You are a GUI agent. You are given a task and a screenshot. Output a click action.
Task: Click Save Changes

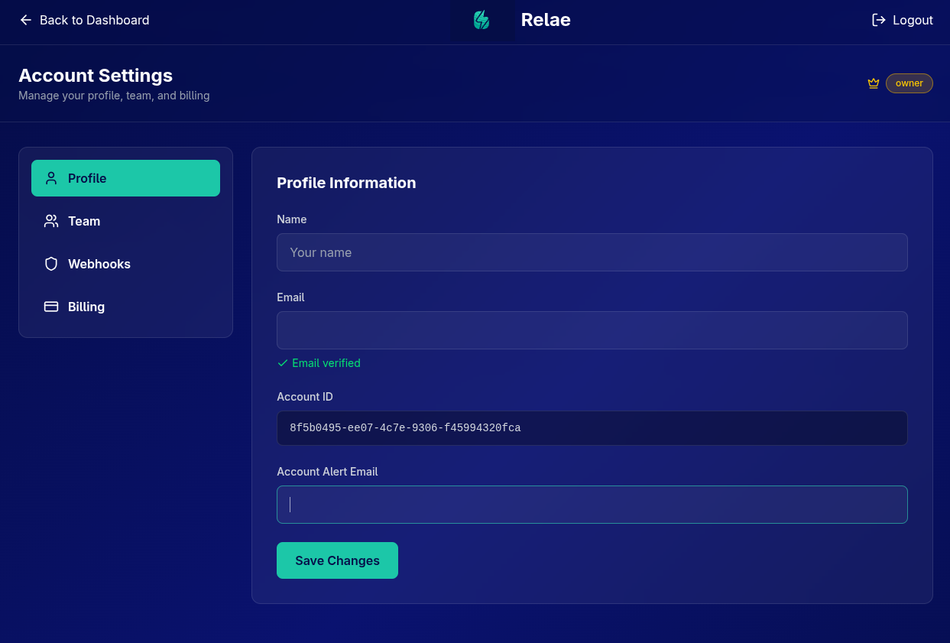coord(337,560)
